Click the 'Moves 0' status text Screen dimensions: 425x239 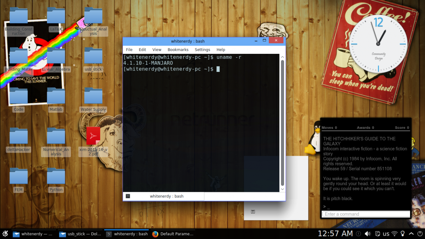[x=329, y=127]
